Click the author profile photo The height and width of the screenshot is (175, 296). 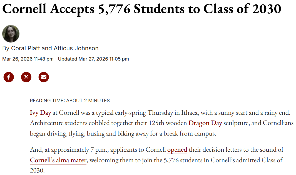click(x=11, y=34)
